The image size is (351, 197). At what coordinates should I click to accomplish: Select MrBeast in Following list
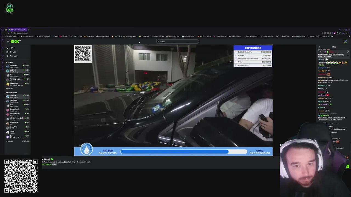(x=18, y=70)
